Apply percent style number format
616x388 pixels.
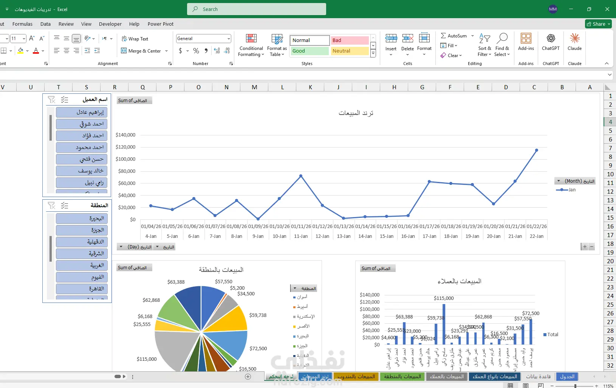(x=196, y=51)
